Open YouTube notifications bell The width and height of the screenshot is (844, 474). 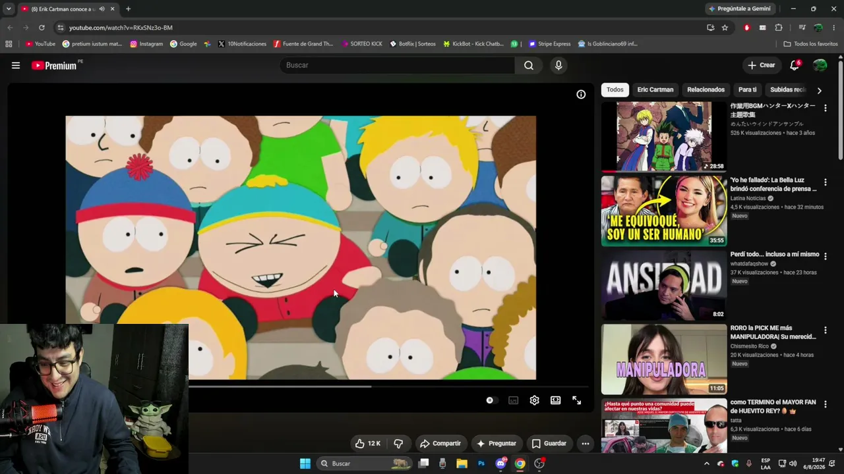point(795,65)
